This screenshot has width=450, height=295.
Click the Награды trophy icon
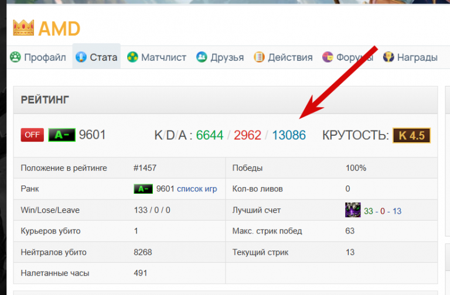[x=388, y=57]
